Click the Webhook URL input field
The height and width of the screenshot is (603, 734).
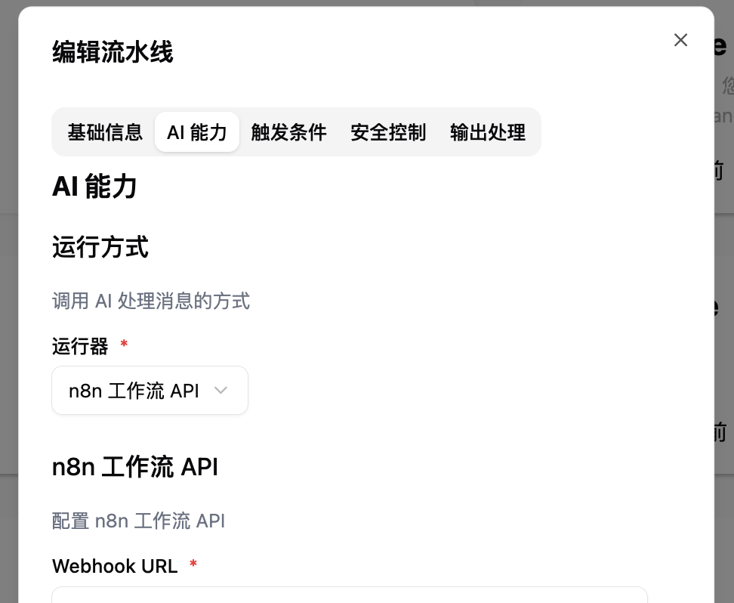[349, 597]
